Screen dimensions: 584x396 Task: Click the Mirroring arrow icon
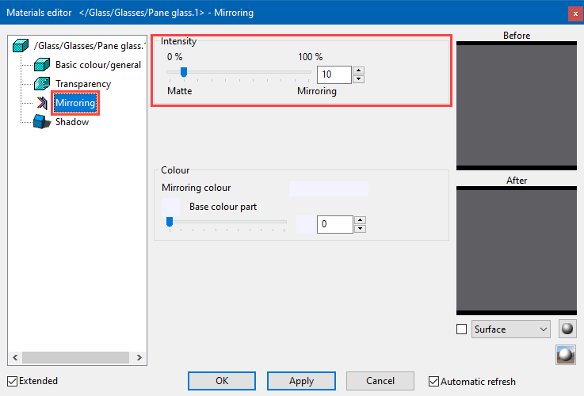(42, 103)
